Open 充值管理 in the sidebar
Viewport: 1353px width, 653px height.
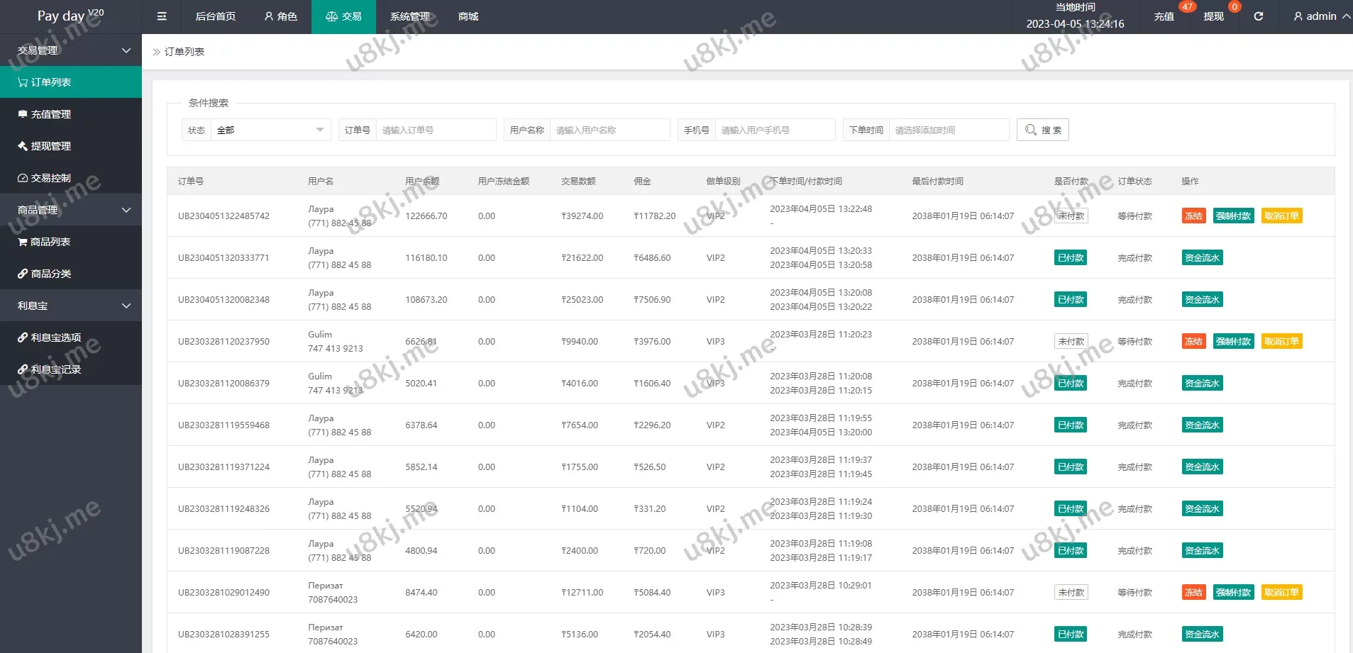coord(50,114)
